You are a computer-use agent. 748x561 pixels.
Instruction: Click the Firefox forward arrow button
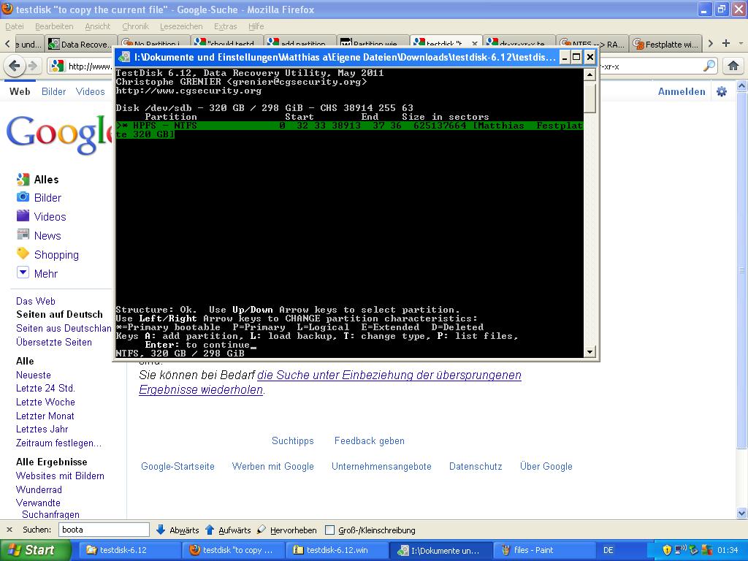(32, 66)
